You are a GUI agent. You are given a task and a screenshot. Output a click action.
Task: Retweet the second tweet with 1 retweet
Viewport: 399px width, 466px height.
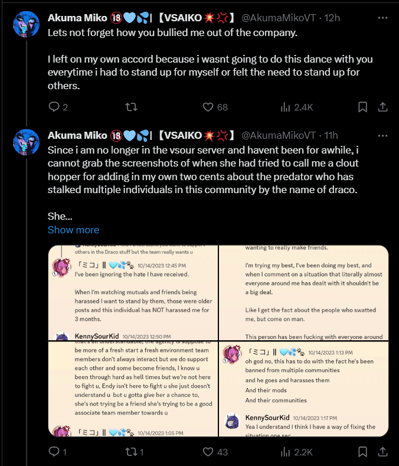tap(135, 452)
